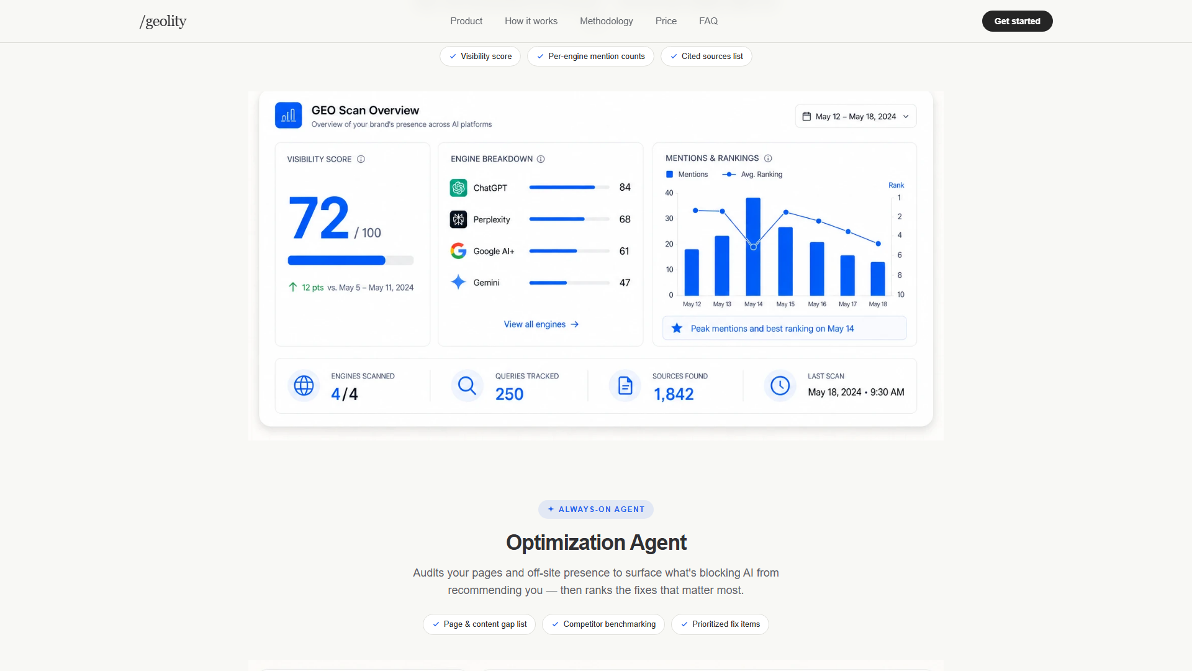Viewport: 1192px width, 671px height.
Task: Expand the date range chevron
Action: click(906, 116)
